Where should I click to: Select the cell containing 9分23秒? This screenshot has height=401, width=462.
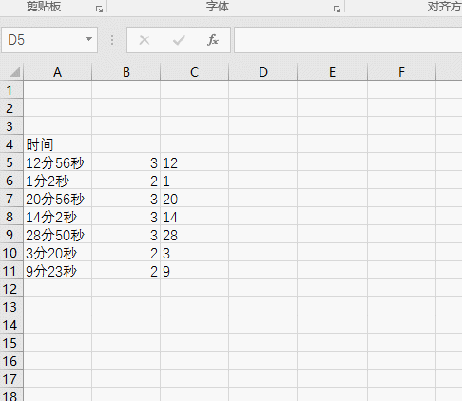click(58, 271)
